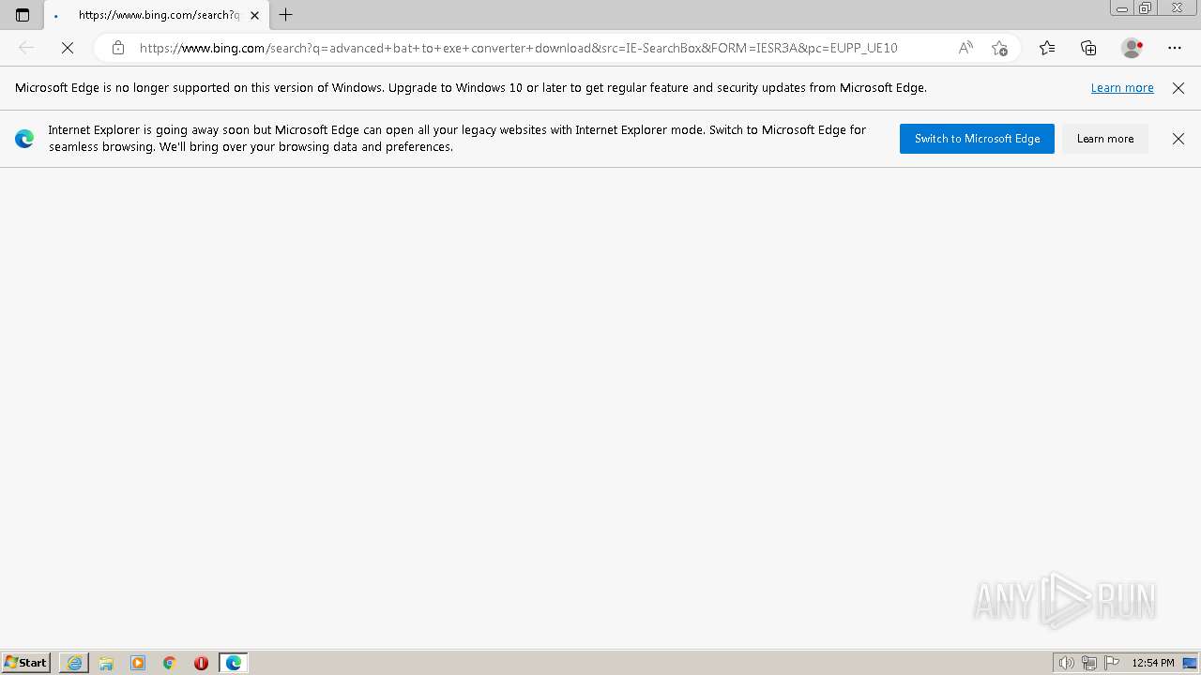
Task: Open File Explorer from taskbar
Action: [x=106, y=663]
